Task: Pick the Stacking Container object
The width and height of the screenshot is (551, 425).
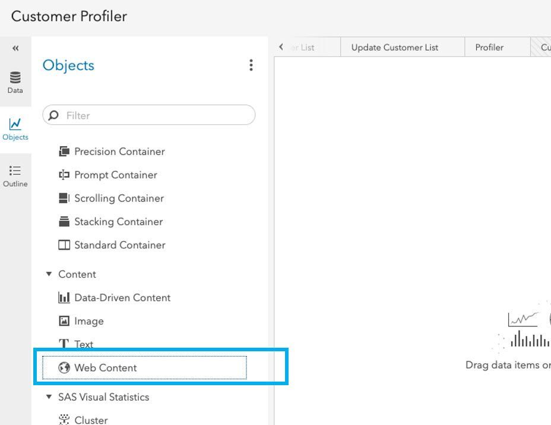Action: tap(118, 222)
